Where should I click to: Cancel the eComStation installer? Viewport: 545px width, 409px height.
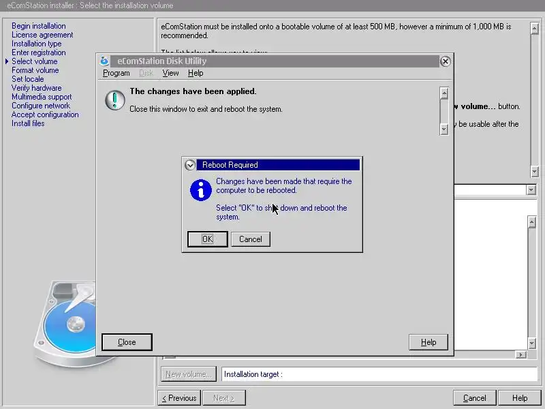pos(474,398)
